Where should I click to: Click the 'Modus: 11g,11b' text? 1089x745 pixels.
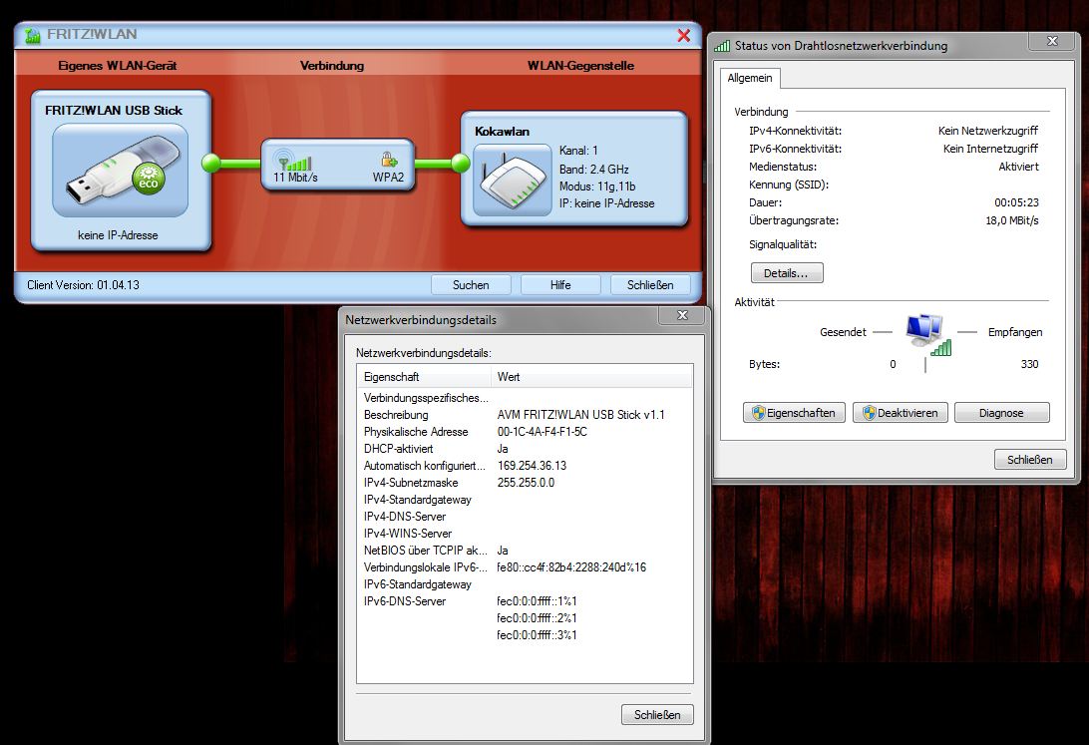pos(597,186)
